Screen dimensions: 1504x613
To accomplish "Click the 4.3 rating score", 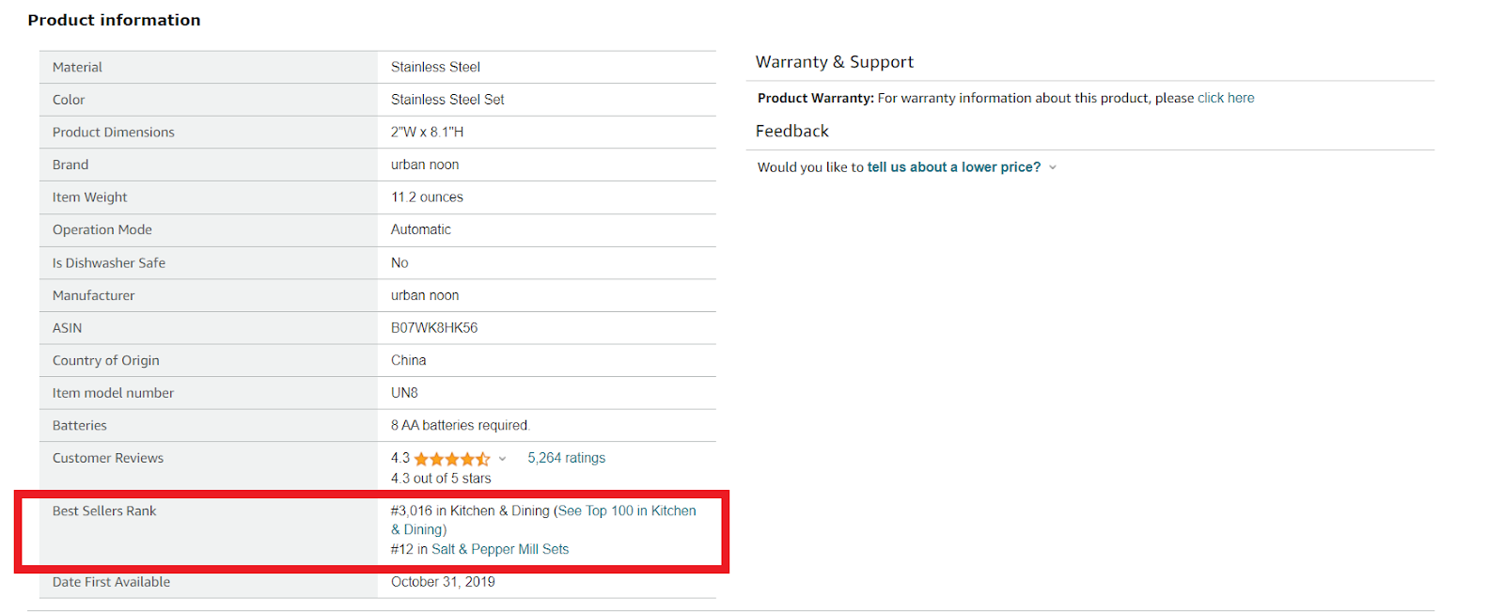I will pos(399,458).
